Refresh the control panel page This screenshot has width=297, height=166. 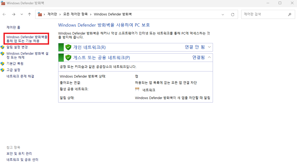point(233,15)
